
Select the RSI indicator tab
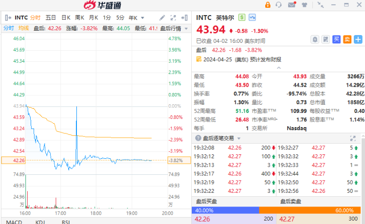[66, 222]
